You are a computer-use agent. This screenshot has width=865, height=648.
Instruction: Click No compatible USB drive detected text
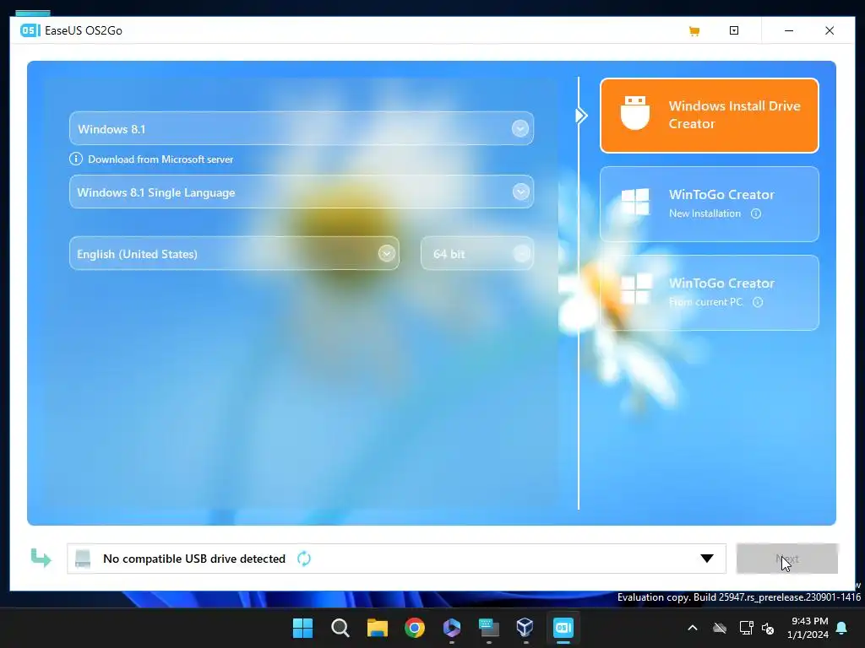point(194,559)
